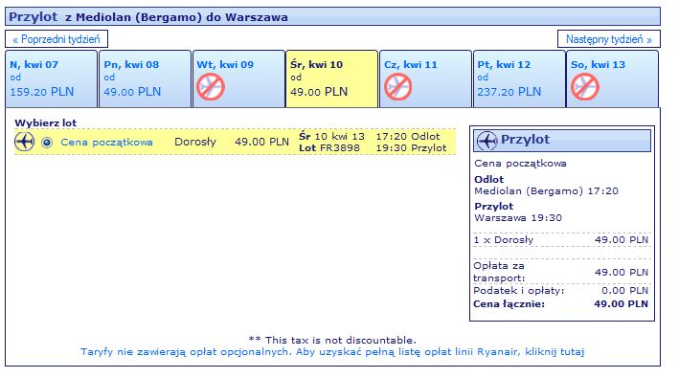This screenshot has height=378, width=679.
Task: Select the Pt, kwi 12 date tab
Action: tap(519, 78)
